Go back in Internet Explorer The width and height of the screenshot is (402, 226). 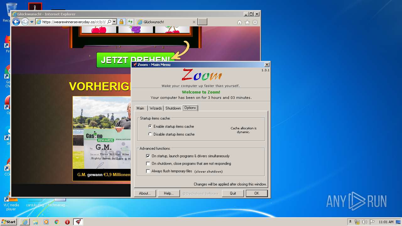click(16, 22)
